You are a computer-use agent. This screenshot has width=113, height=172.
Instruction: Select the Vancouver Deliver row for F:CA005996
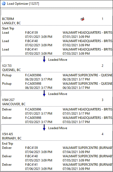(x=57, y=112)
